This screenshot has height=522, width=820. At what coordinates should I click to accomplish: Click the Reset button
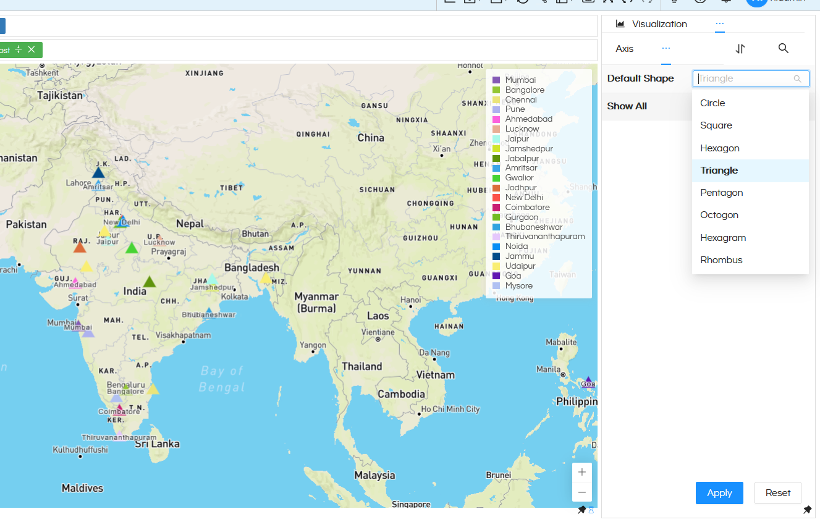point(778,493)
